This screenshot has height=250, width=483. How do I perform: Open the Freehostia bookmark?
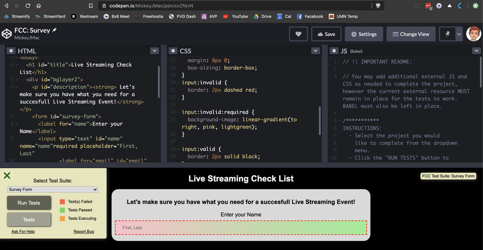coord(149,17)
